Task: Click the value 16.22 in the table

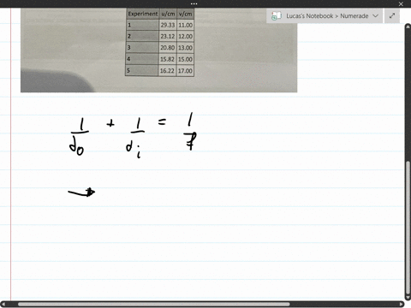Action: tap(167, 71)
